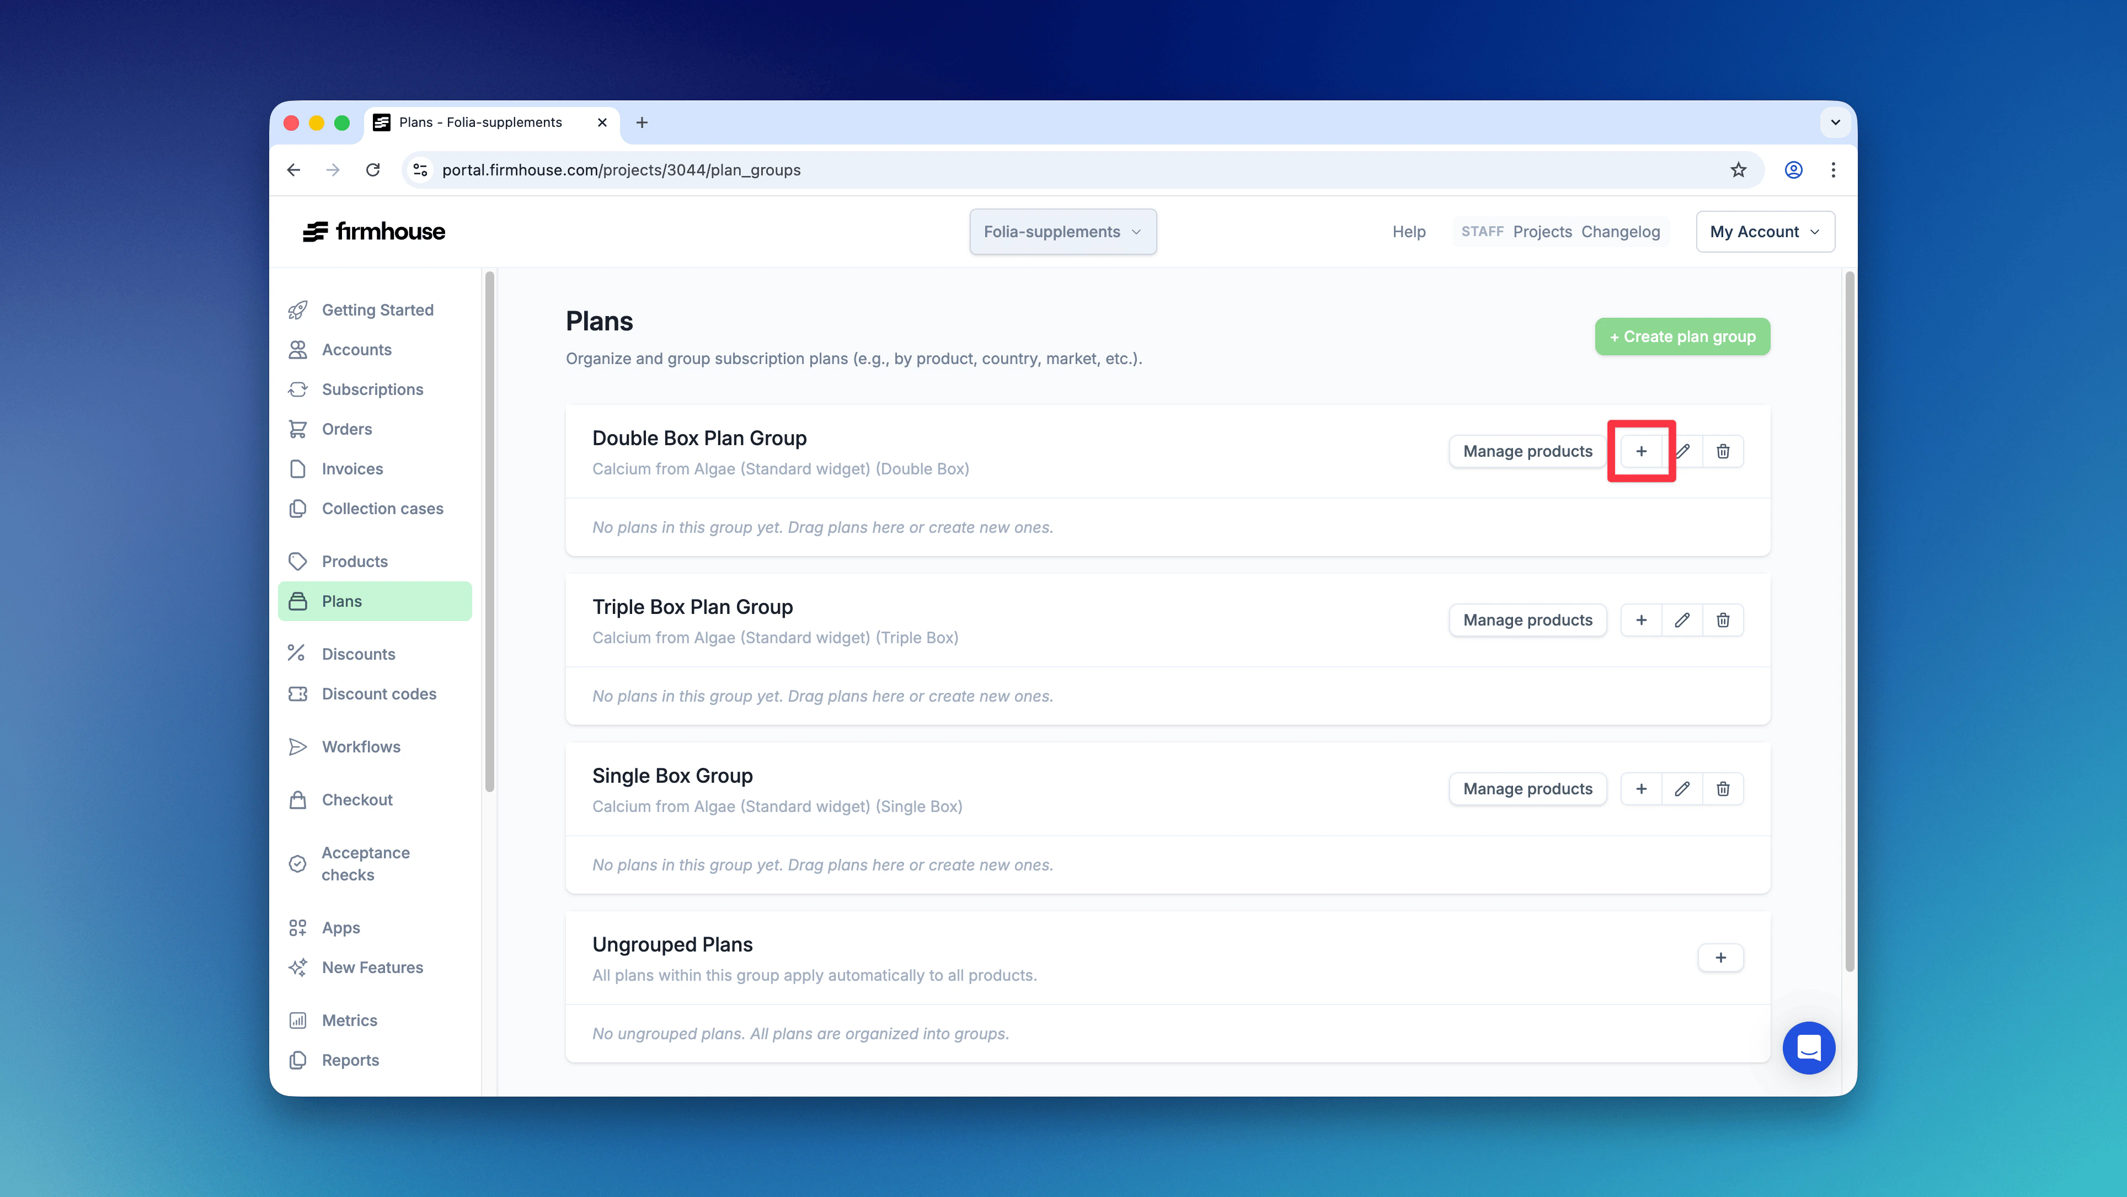Open the Intercom chat bubble
This screenshot has height=1197, width=2127.
(1808, 1048)
